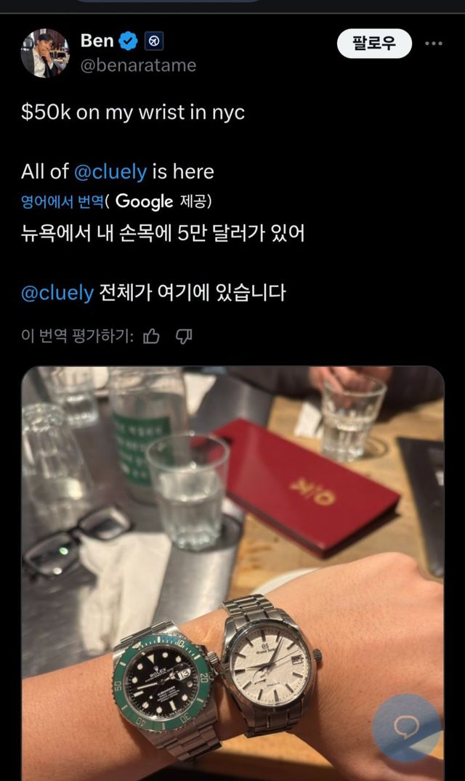Click Ben's profile avatar photo
Screen dimensions: 465x781
pyautogui.click(x=45, y=53)
